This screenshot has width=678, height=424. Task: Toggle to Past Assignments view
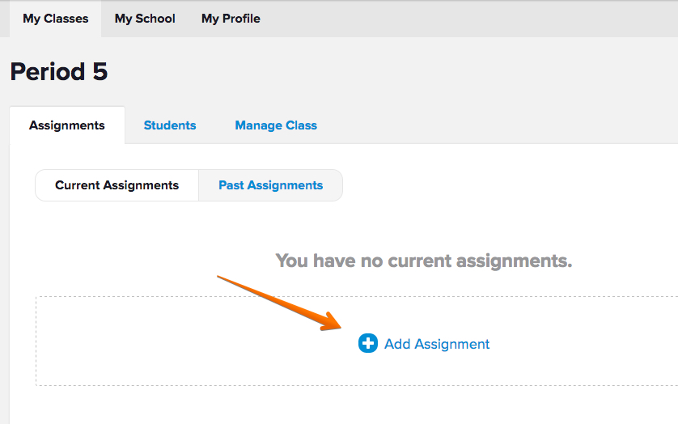coord(270,185)
